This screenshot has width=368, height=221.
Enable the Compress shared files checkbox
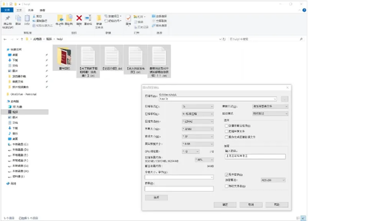tap(227, 131)
